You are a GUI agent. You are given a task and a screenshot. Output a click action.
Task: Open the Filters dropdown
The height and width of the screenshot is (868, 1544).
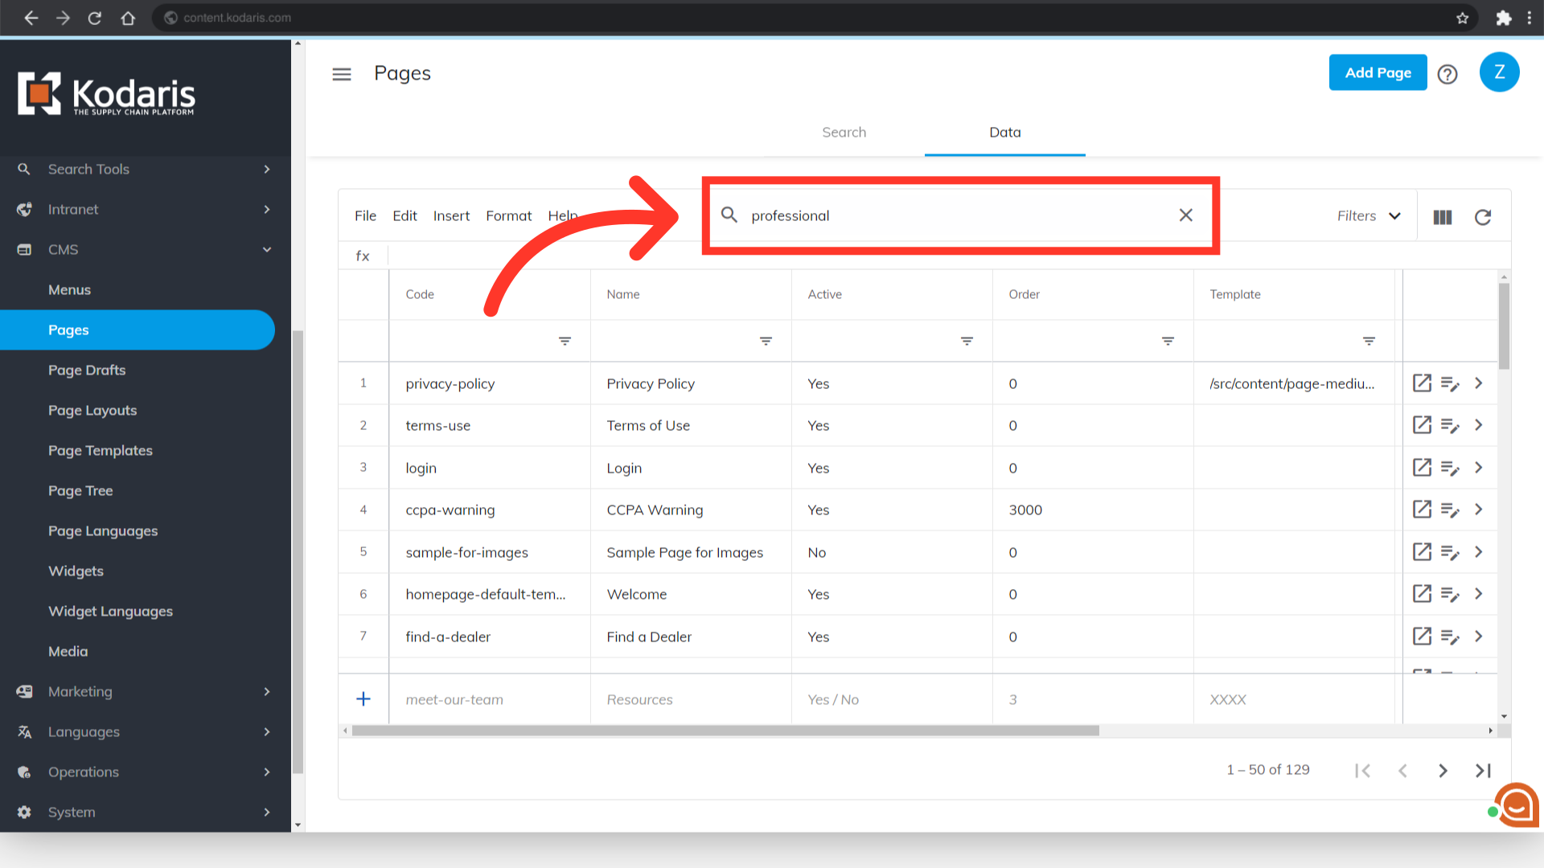coord(1369,215)
